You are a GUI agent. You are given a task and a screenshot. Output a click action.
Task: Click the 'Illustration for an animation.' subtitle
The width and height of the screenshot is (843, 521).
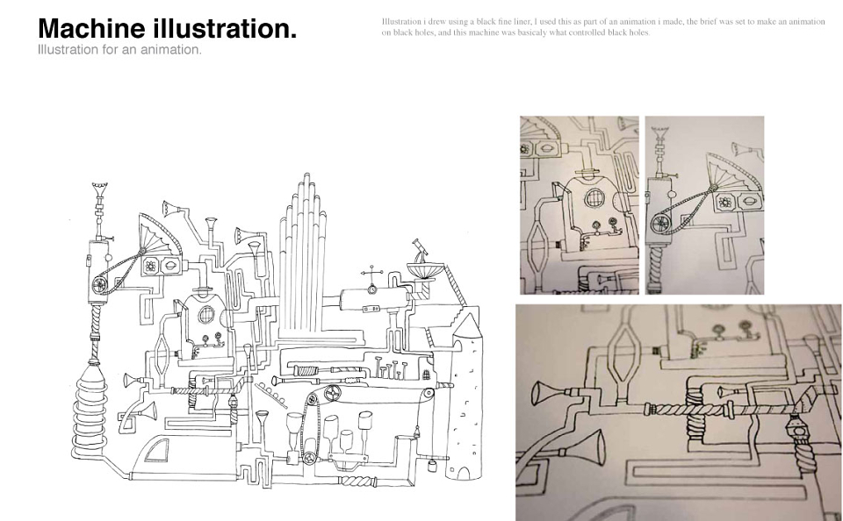119,49
